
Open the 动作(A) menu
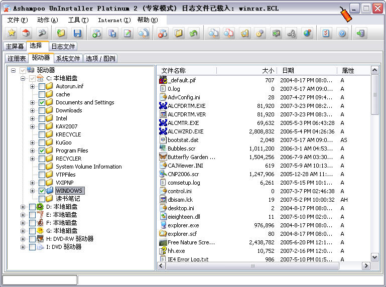(x=48, y=20)
